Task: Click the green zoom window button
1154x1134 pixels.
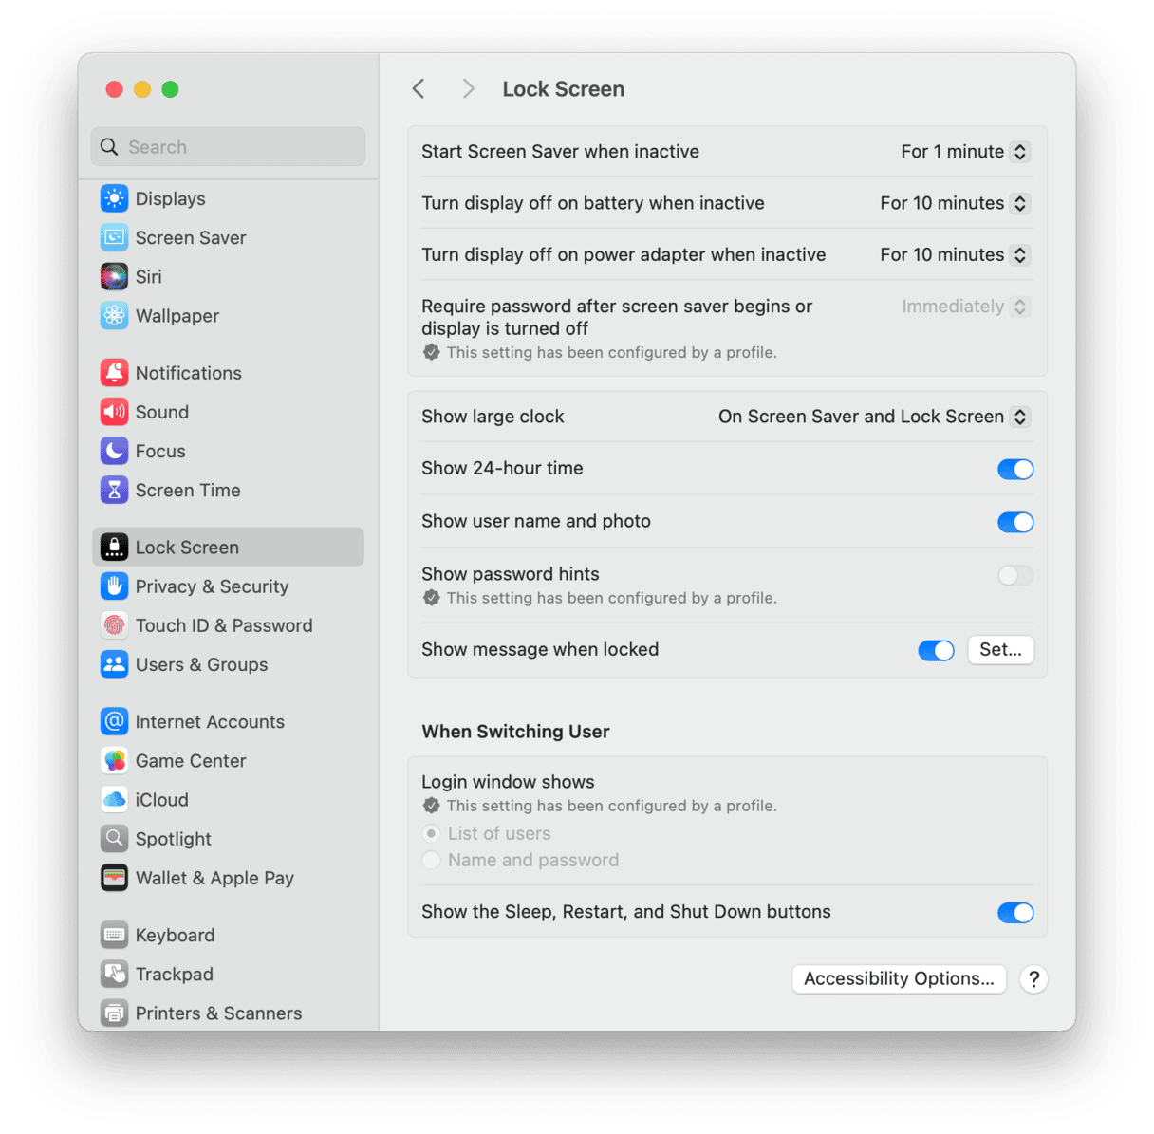Action: tap(170, 89)
